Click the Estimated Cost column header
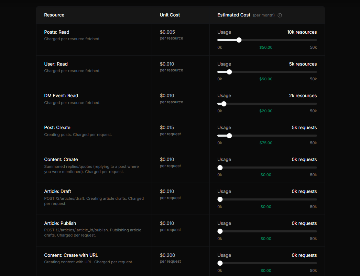The image size is (360, 276). pos(234,15)
